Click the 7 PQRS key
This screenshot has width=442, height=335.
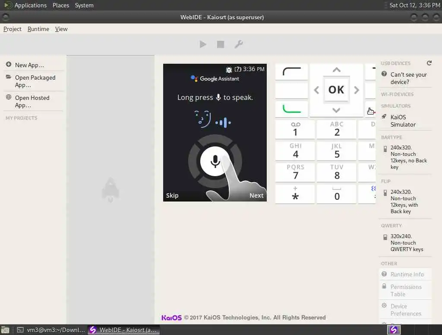(x=295, y=172)
